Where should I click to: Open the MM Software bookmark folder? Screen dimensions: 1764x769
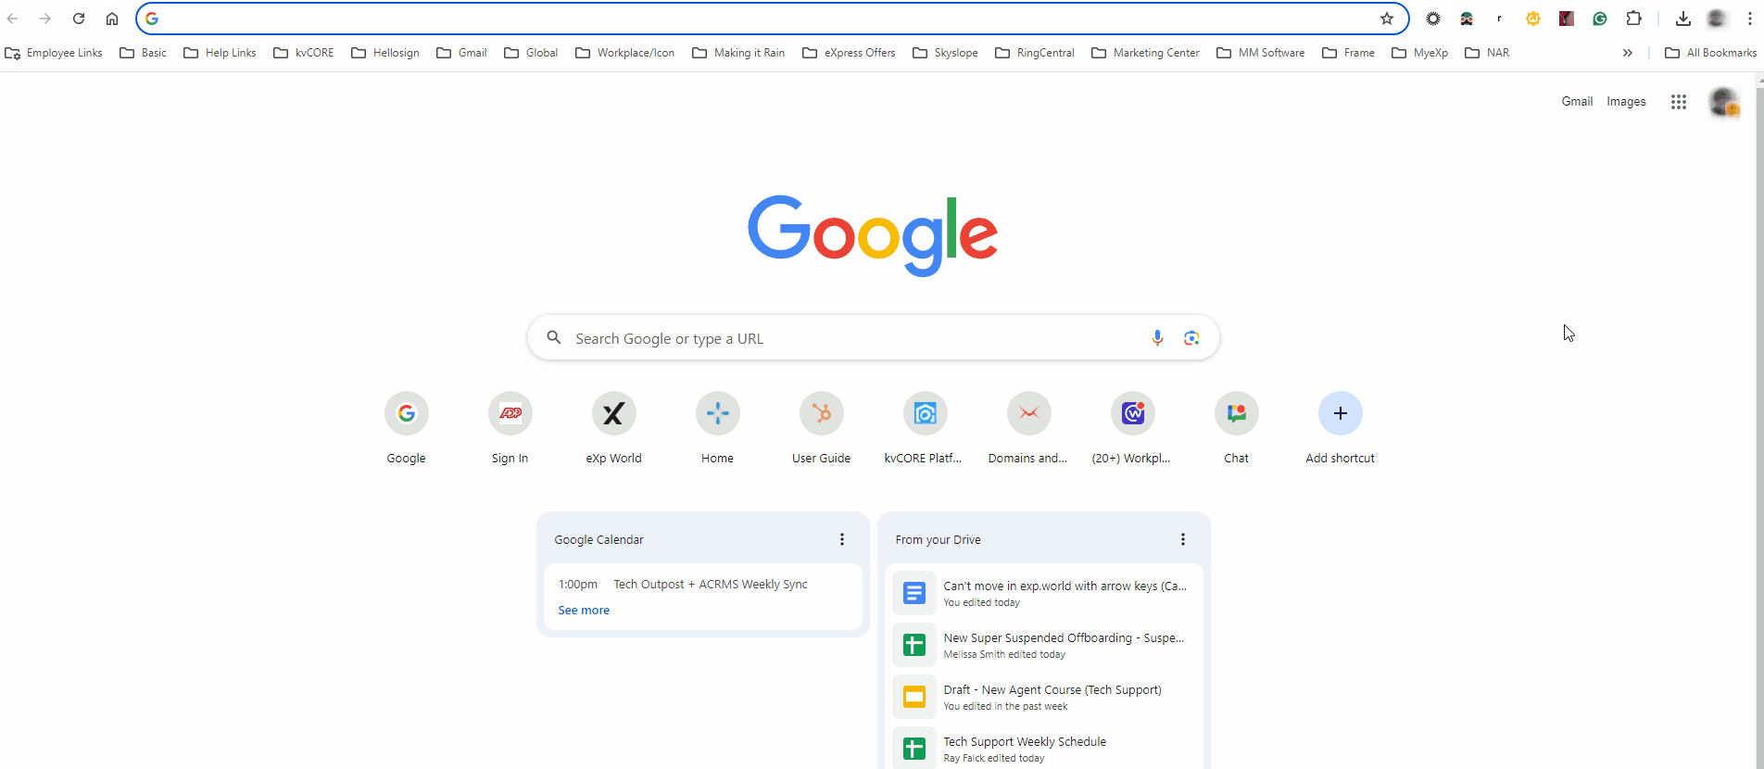[1261, 53]
